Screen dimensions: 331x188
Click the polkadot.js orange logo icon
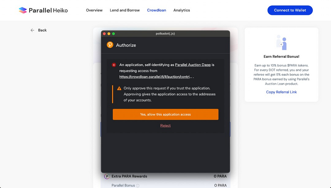click(110, 45)
